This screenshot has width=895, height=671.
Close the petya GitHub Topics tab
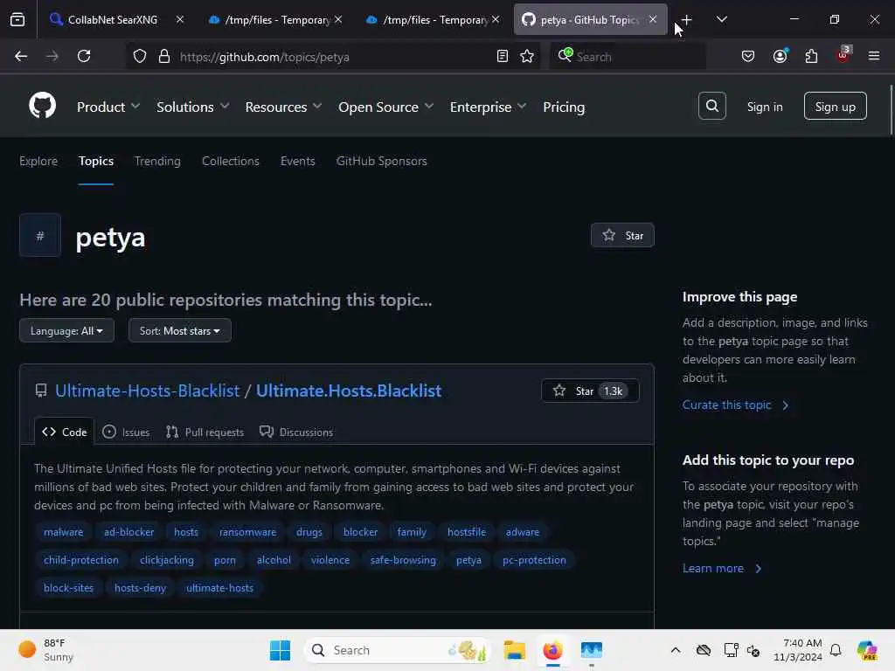pos(652,20)
